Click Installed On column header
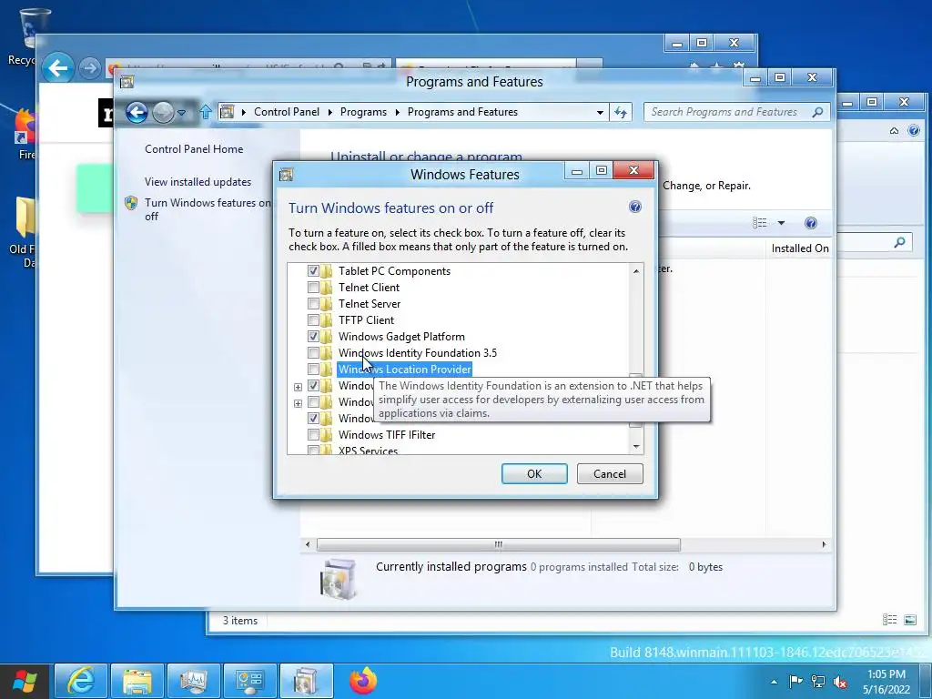Screen dimensions: 932x699 coord(799,248)
